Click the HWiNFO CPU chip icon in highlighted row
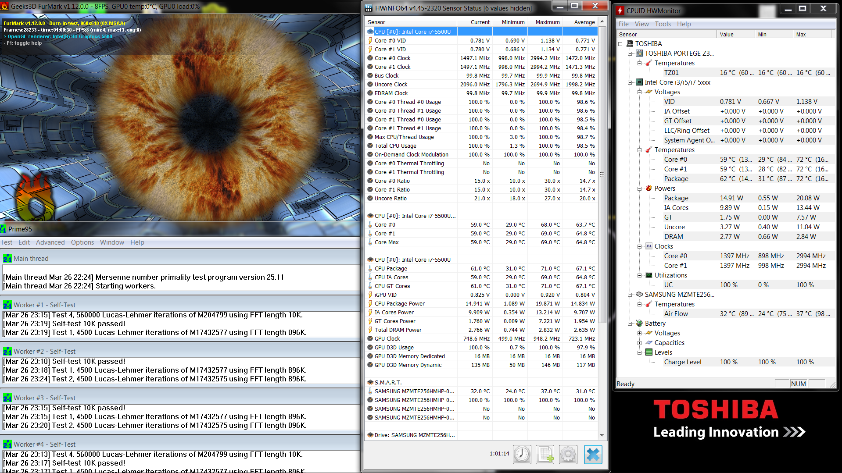This screenshot has width=842, height=473. 370,32
